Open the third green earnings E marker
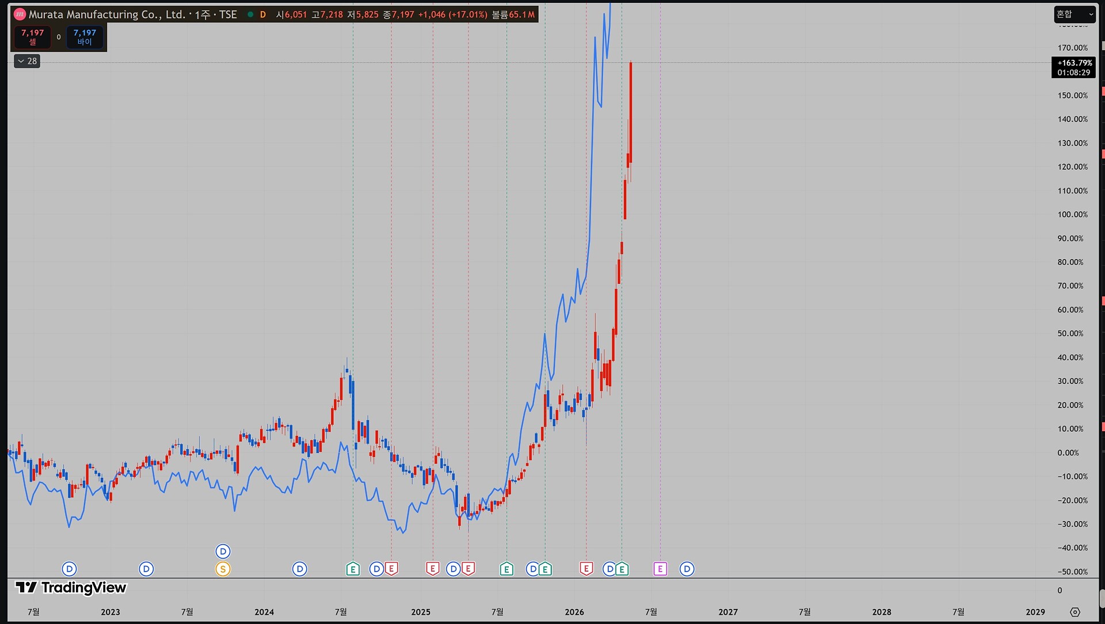1105x624 pixels. [545, 569]
